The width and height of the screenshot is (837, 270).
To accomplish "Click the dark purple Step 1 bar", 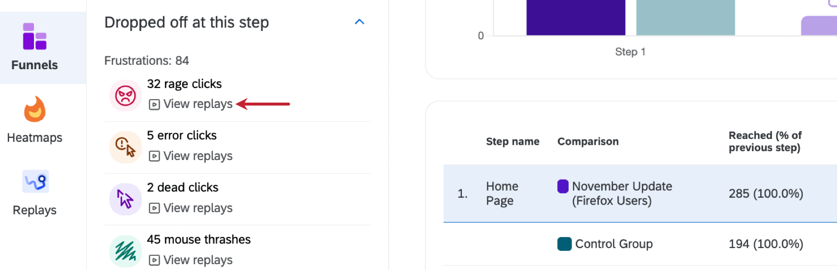I will coord(576,17).
